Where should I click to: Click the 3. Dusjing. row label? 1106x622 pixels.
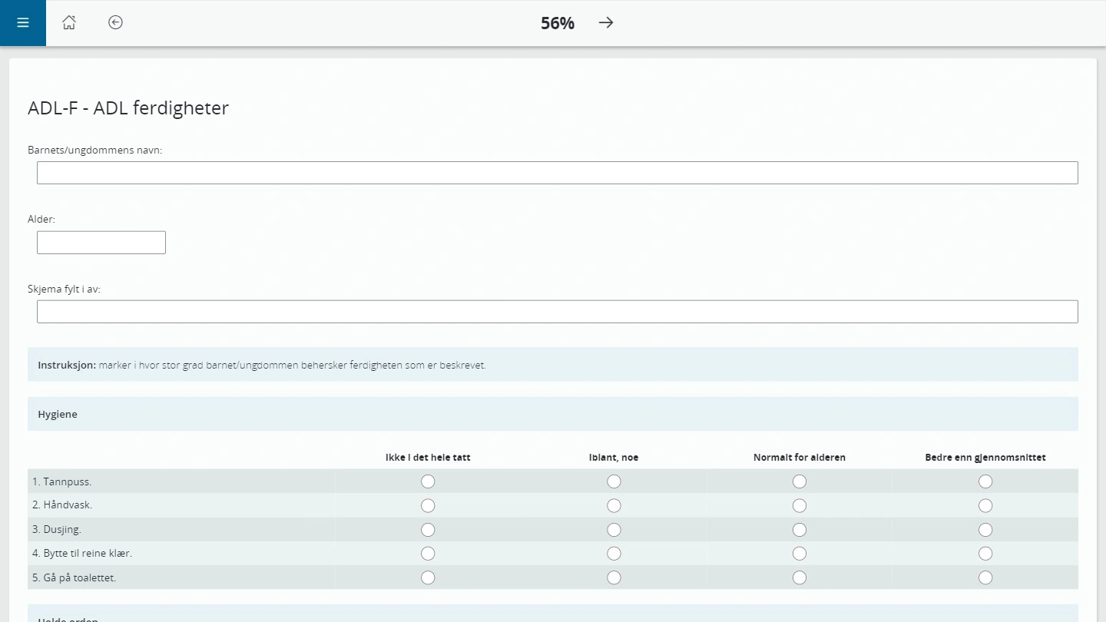(57, 529)
